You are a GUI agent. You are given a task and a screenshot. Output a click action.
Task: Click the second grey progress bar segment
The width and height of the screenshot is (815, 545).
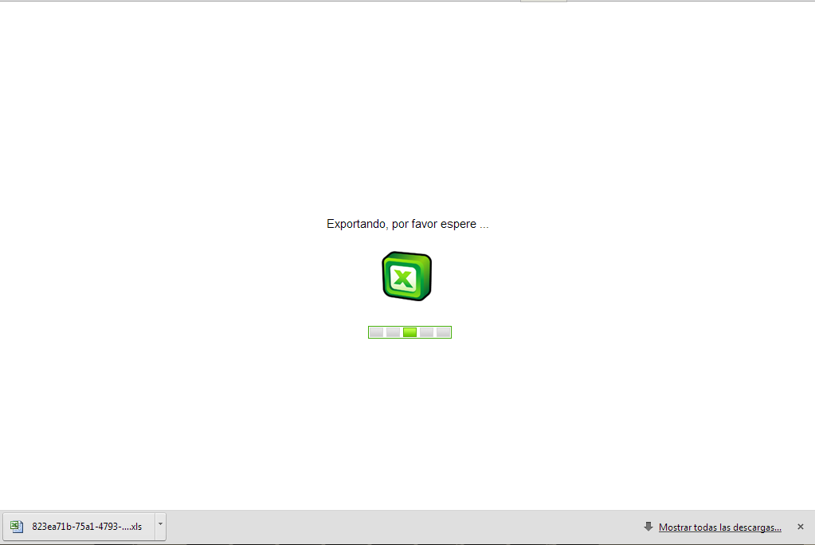[393, 332]
